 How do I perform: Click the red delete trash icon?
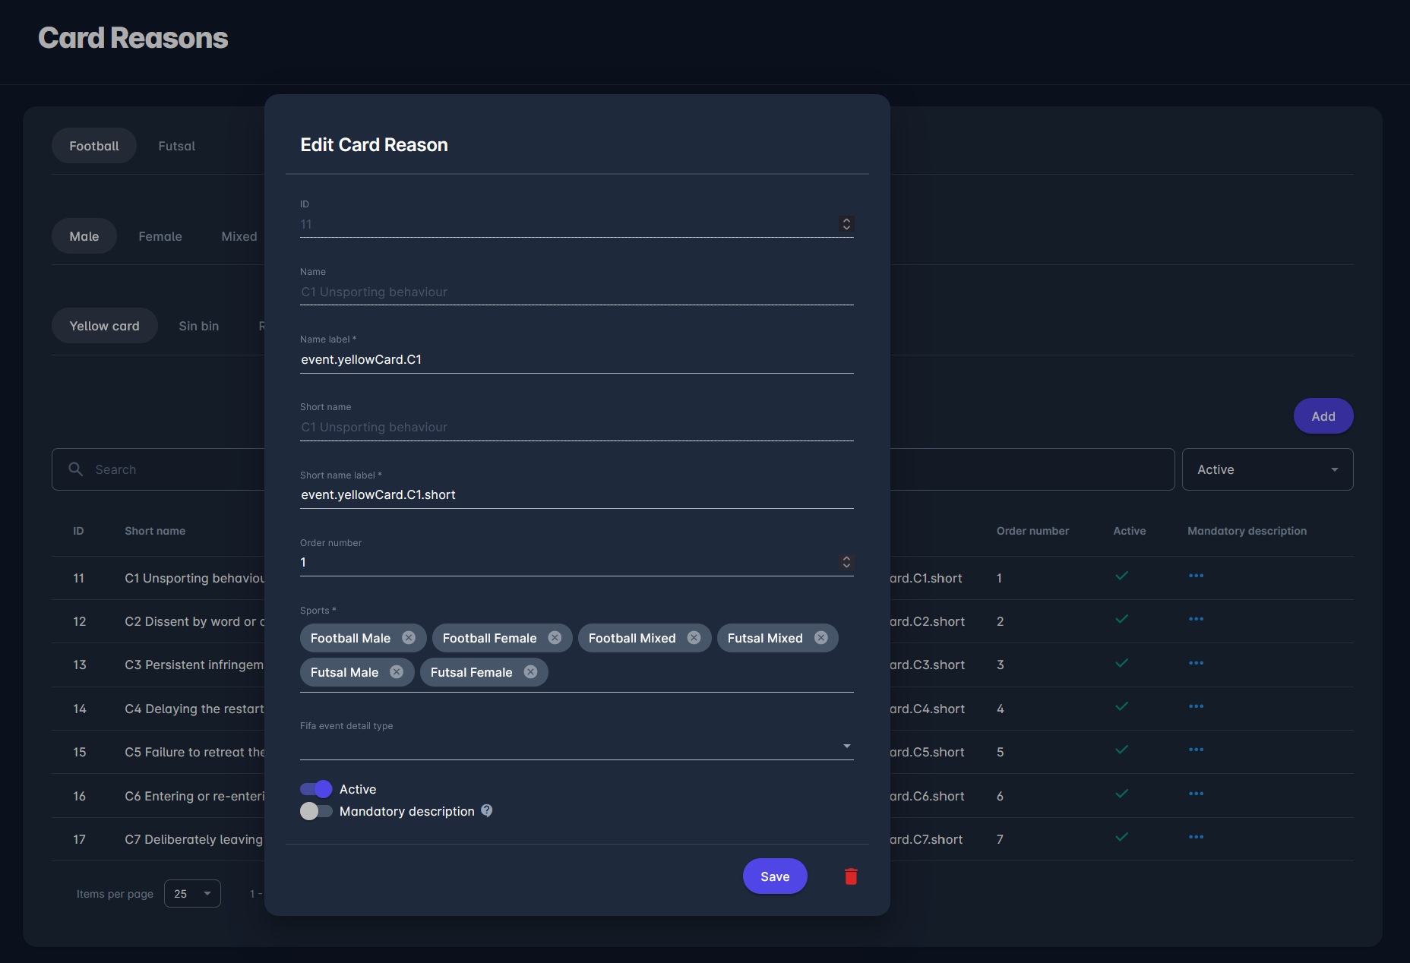click(851, 876)
